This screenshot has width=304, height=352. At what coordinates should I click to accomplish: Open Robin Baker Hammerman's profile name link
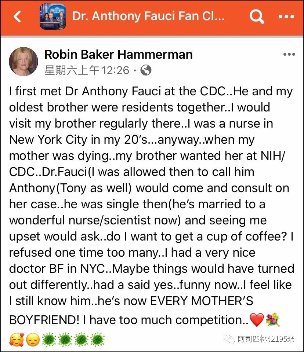click(119, 55)
